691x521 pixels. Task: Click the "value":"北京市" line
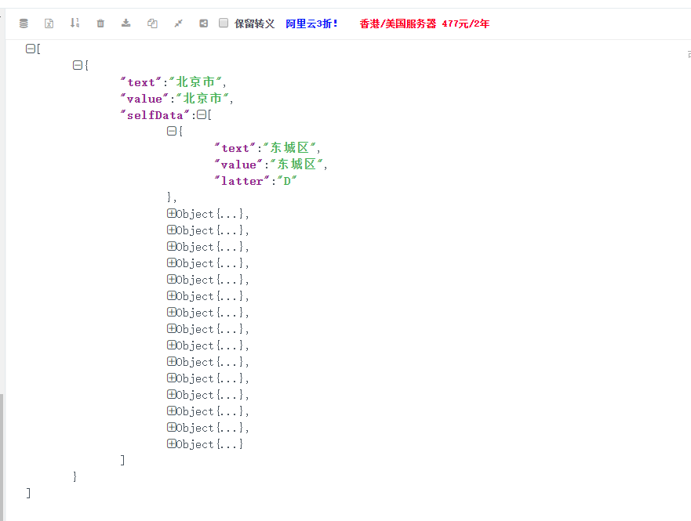click(176, 99)
